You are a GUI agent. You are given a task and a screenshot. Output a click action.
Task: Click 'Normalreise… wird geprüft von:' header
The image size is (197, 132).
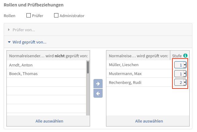(138, 56)
